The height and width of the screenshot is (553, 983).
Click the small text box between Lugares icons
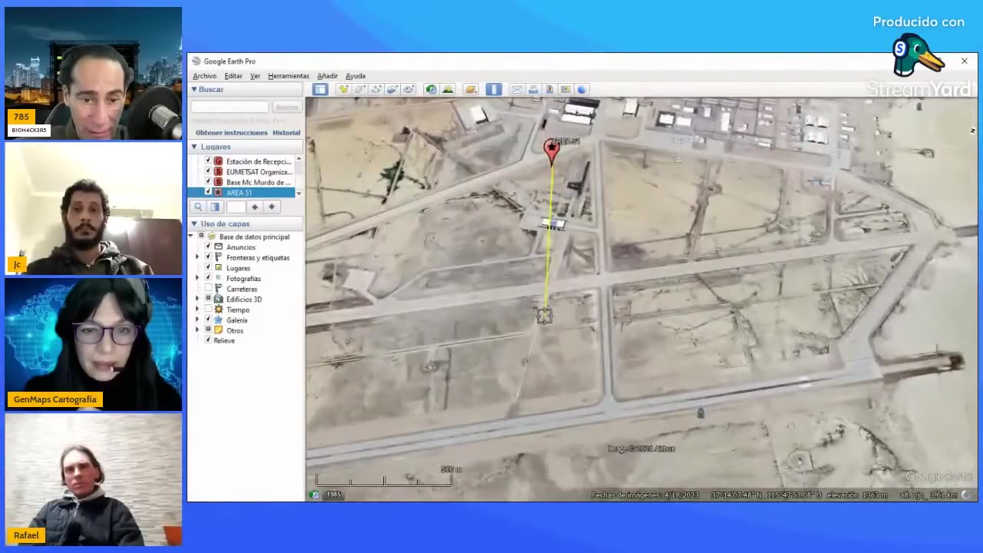click(x=237, y=207)
